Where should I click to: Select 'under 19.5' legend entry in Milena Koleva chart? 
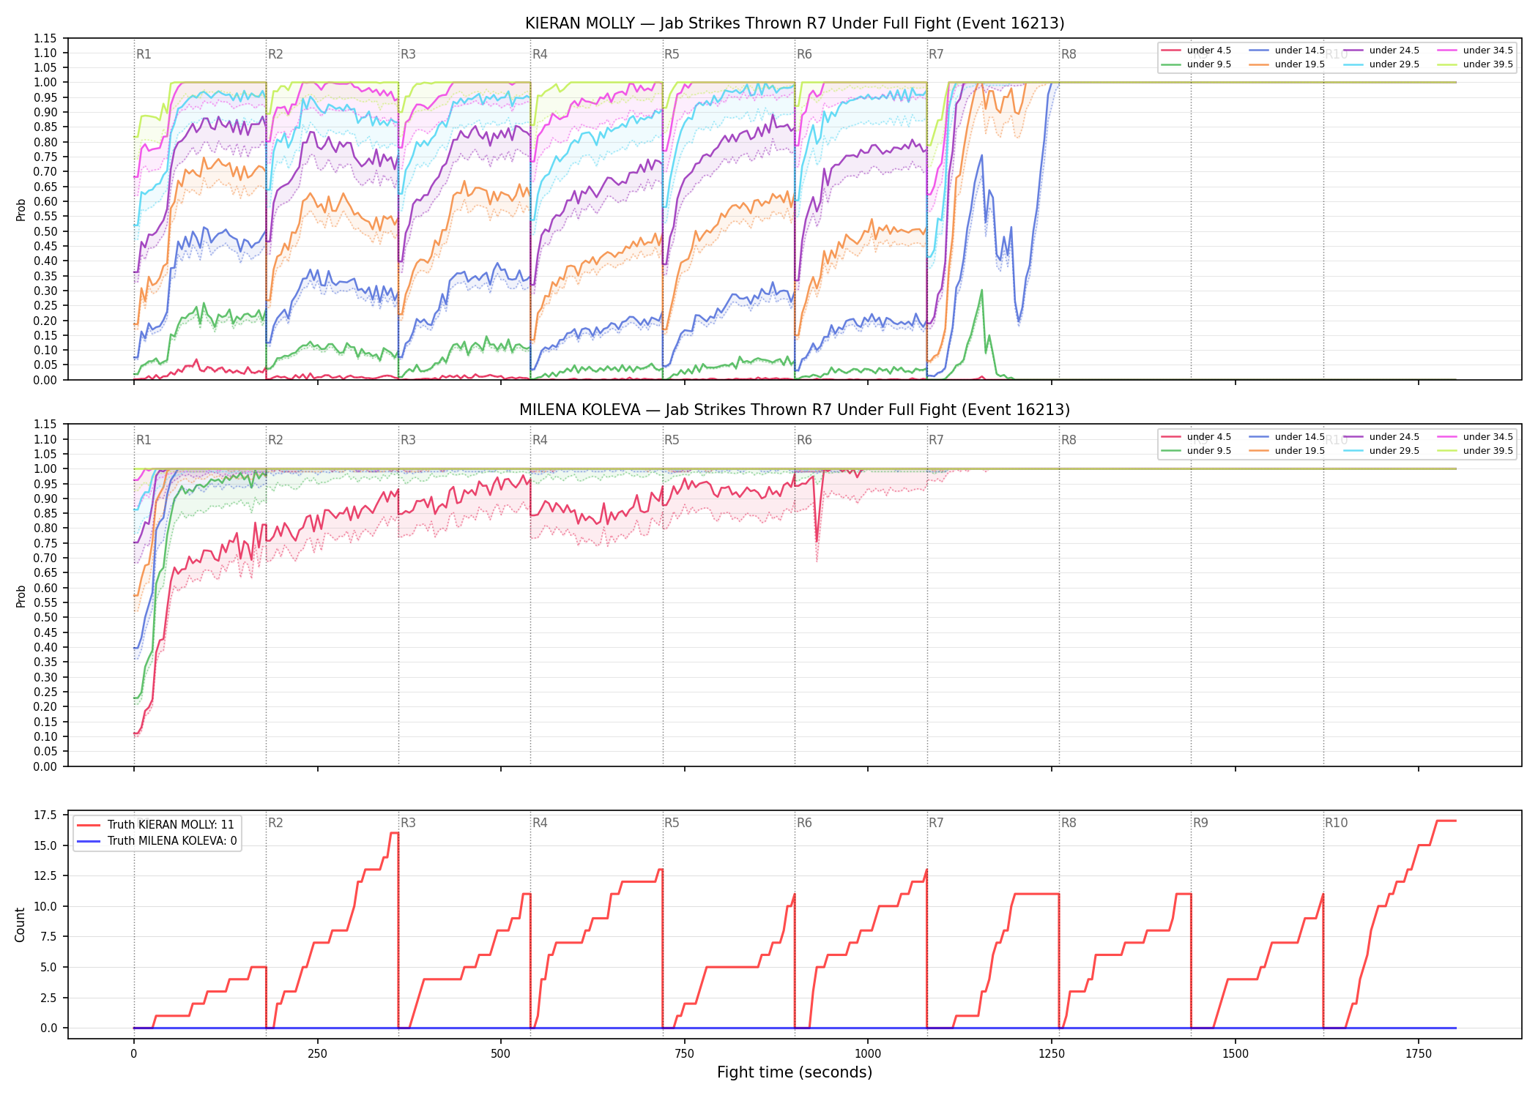pyautogui.click(x=1287, y=451)
